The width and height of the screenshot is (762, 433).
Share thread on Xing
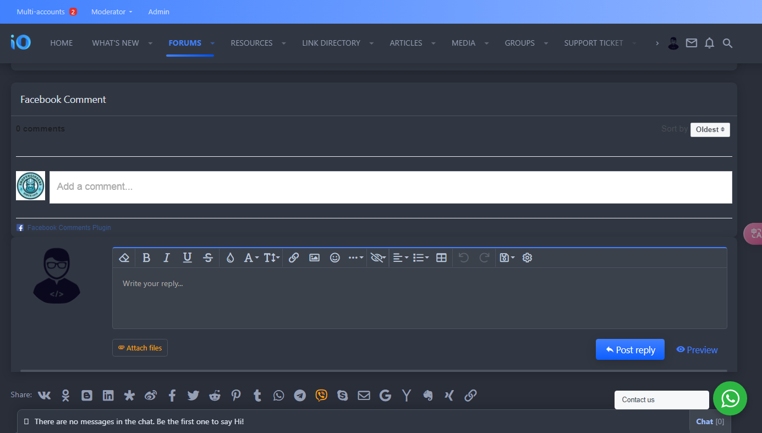tap(449, 395)
